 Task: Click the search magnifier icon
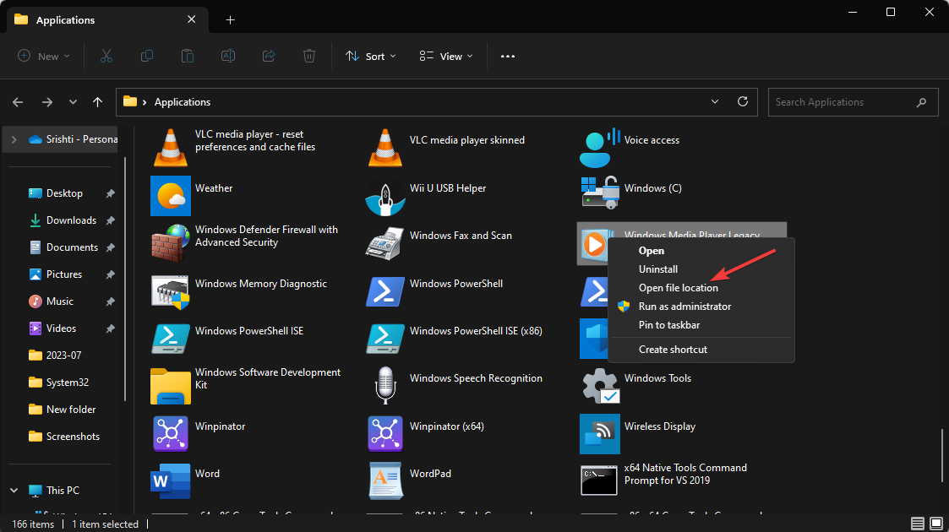[921, 102]
